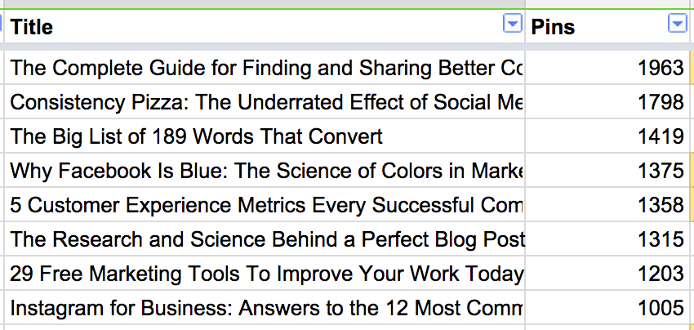This screenshot has width=694, height=330.
Task: Select the cell with 1419 pins
Action: pos(607,136)
